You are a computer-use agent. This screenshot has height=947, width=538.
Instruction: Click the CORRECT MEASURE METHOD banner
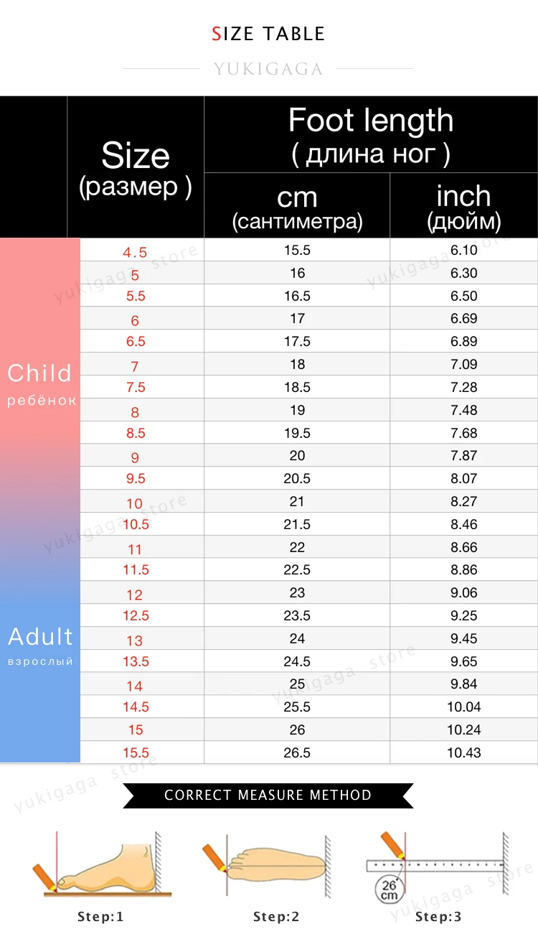tap(268, 796)
